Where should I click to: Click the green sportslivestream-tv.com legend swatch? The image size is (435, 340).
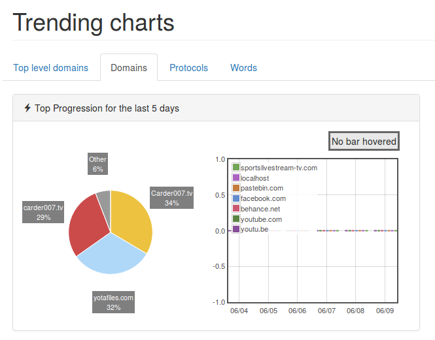(236, 168)
